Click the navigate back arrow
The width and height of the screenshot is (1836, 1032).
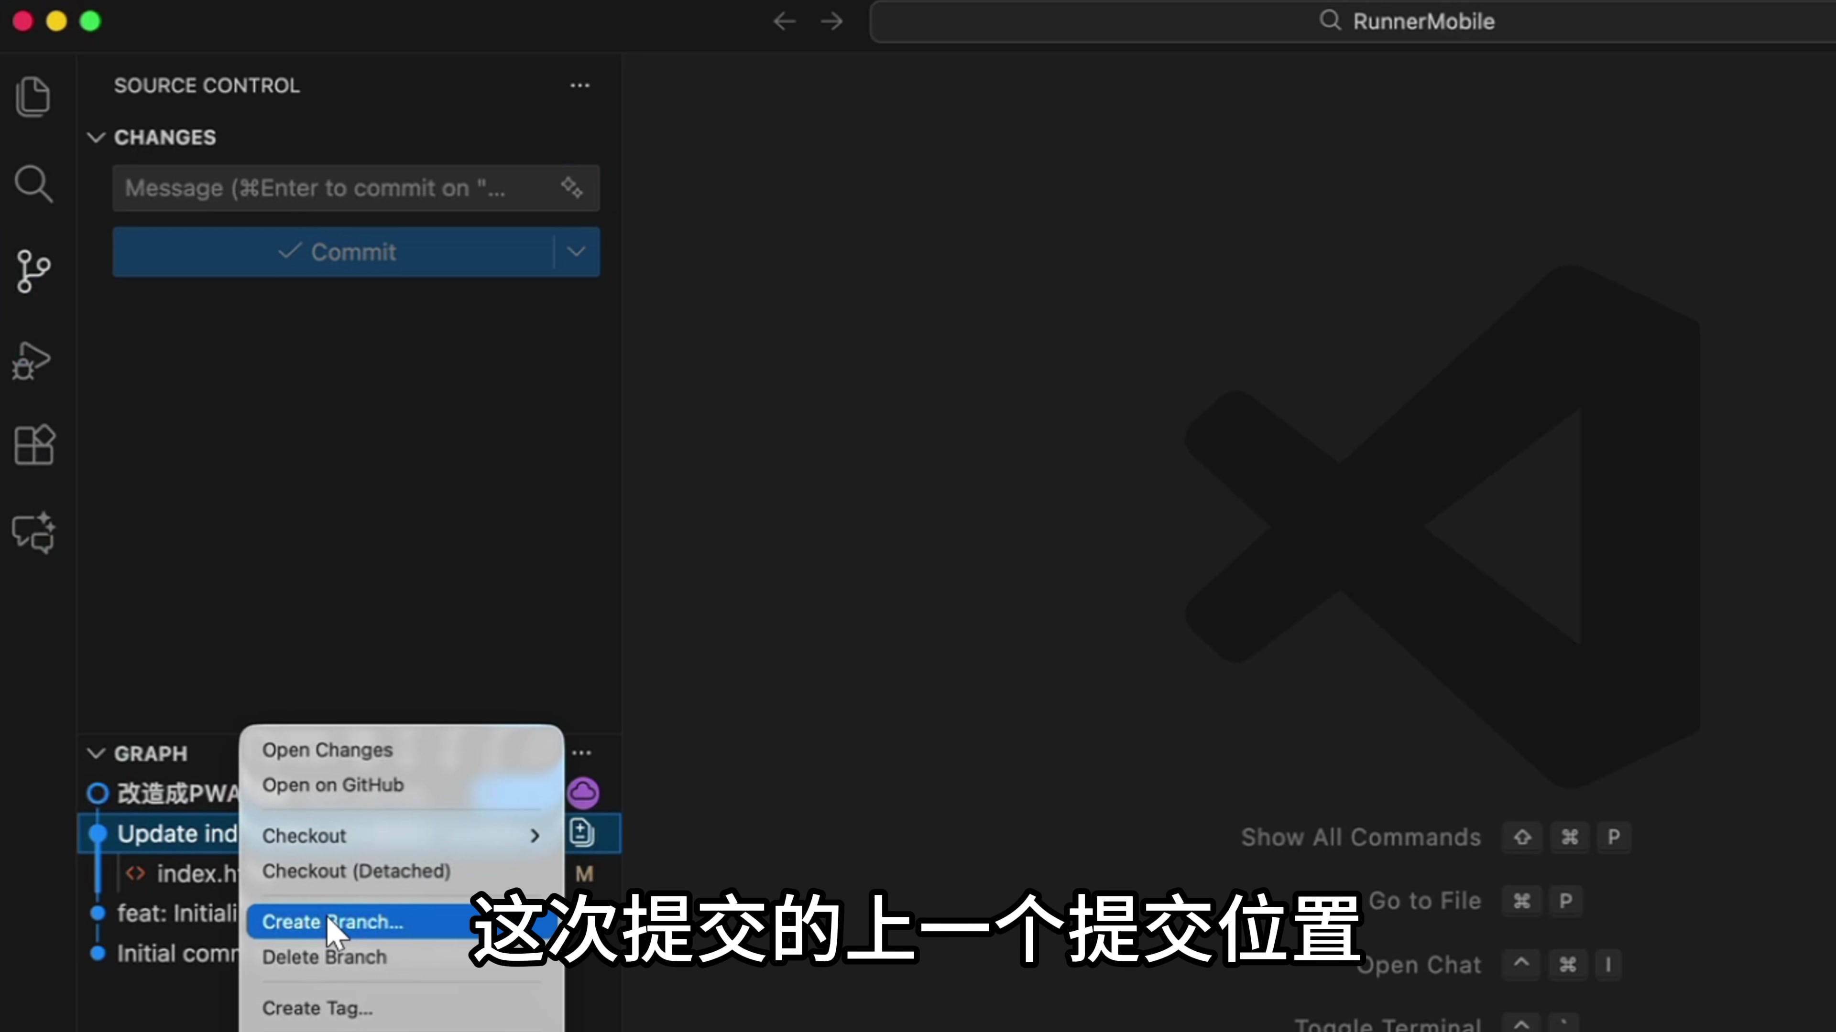point(784,21)
